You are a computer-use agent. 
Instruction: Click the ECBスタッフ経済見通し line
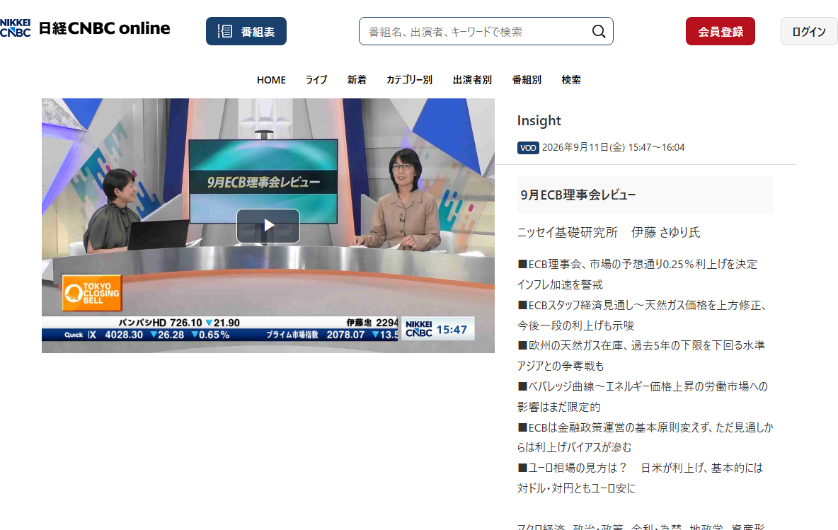click(642, 305)
